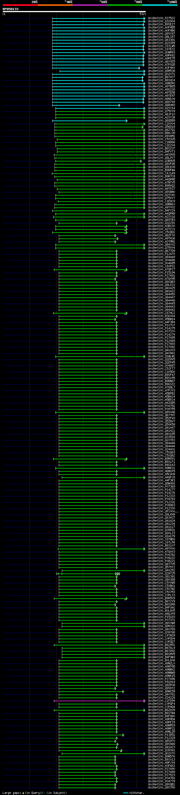180x795 pixels.
Task: Open hit UniRef100_C6TNE6
Action: point(161,539)
